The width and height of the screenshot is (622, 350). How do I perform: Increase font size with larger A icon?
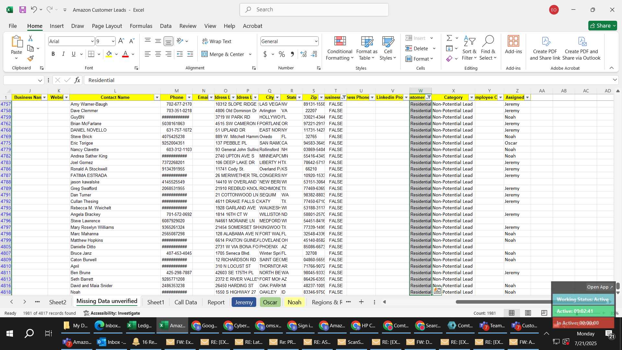[121, 41]
